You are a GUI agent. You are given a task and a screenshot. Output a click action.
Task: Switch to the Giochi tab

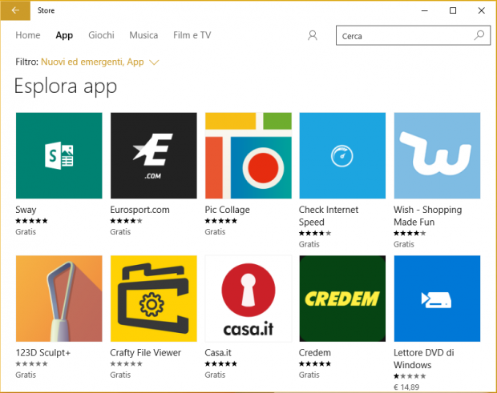tap(101, 35)
